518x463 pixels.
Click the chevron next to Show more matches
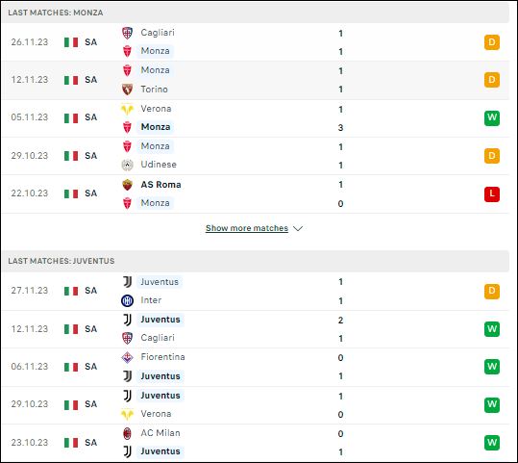tap(298, 228)
